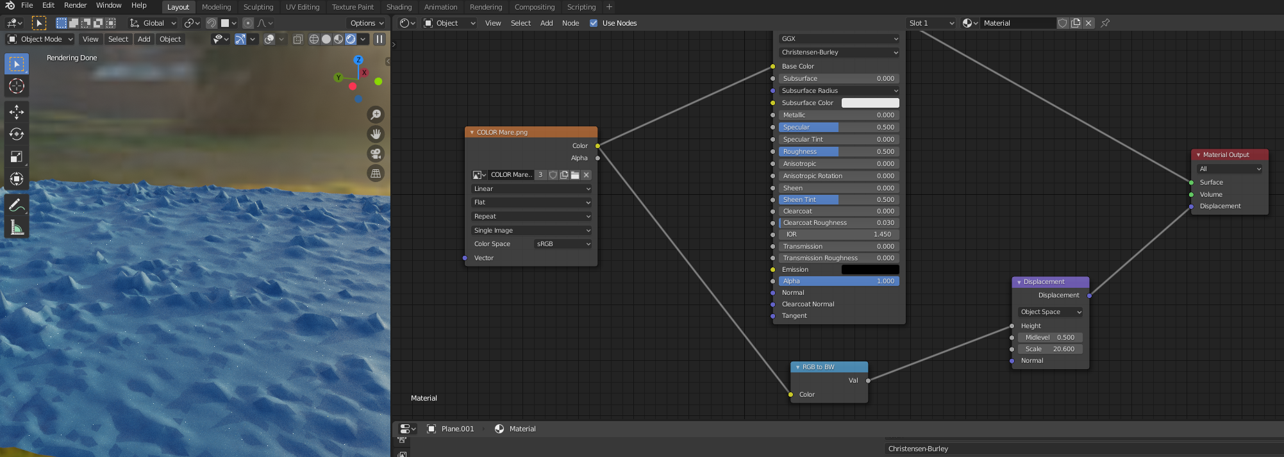Screen dimensions: 1284x457
Task: Open the UV Editing workspace tab
Action: [303, 7]
